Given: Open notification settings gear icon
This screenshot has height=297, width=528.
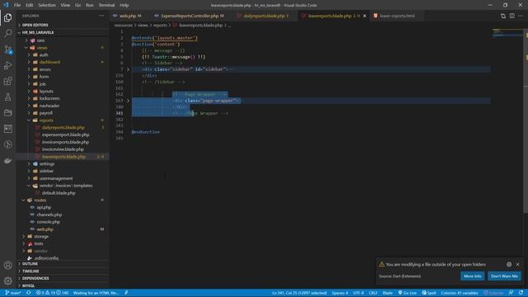Looking at the screenshot, I should tap(509, 264).
